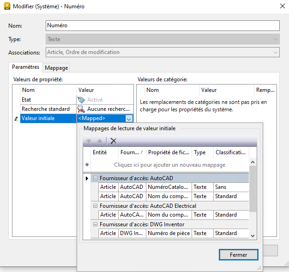Sort by the Fourn... column header
Viewport: 289px width, 272px height.
pos(132,152)
